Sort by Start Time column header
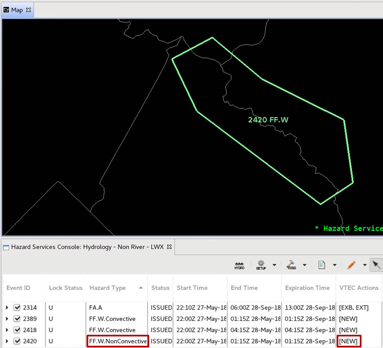 click(192, 288)
